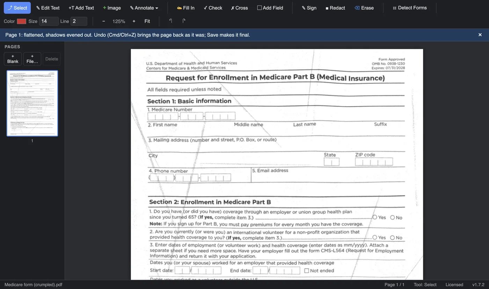Zoom out with the minus button

(103, 21)
